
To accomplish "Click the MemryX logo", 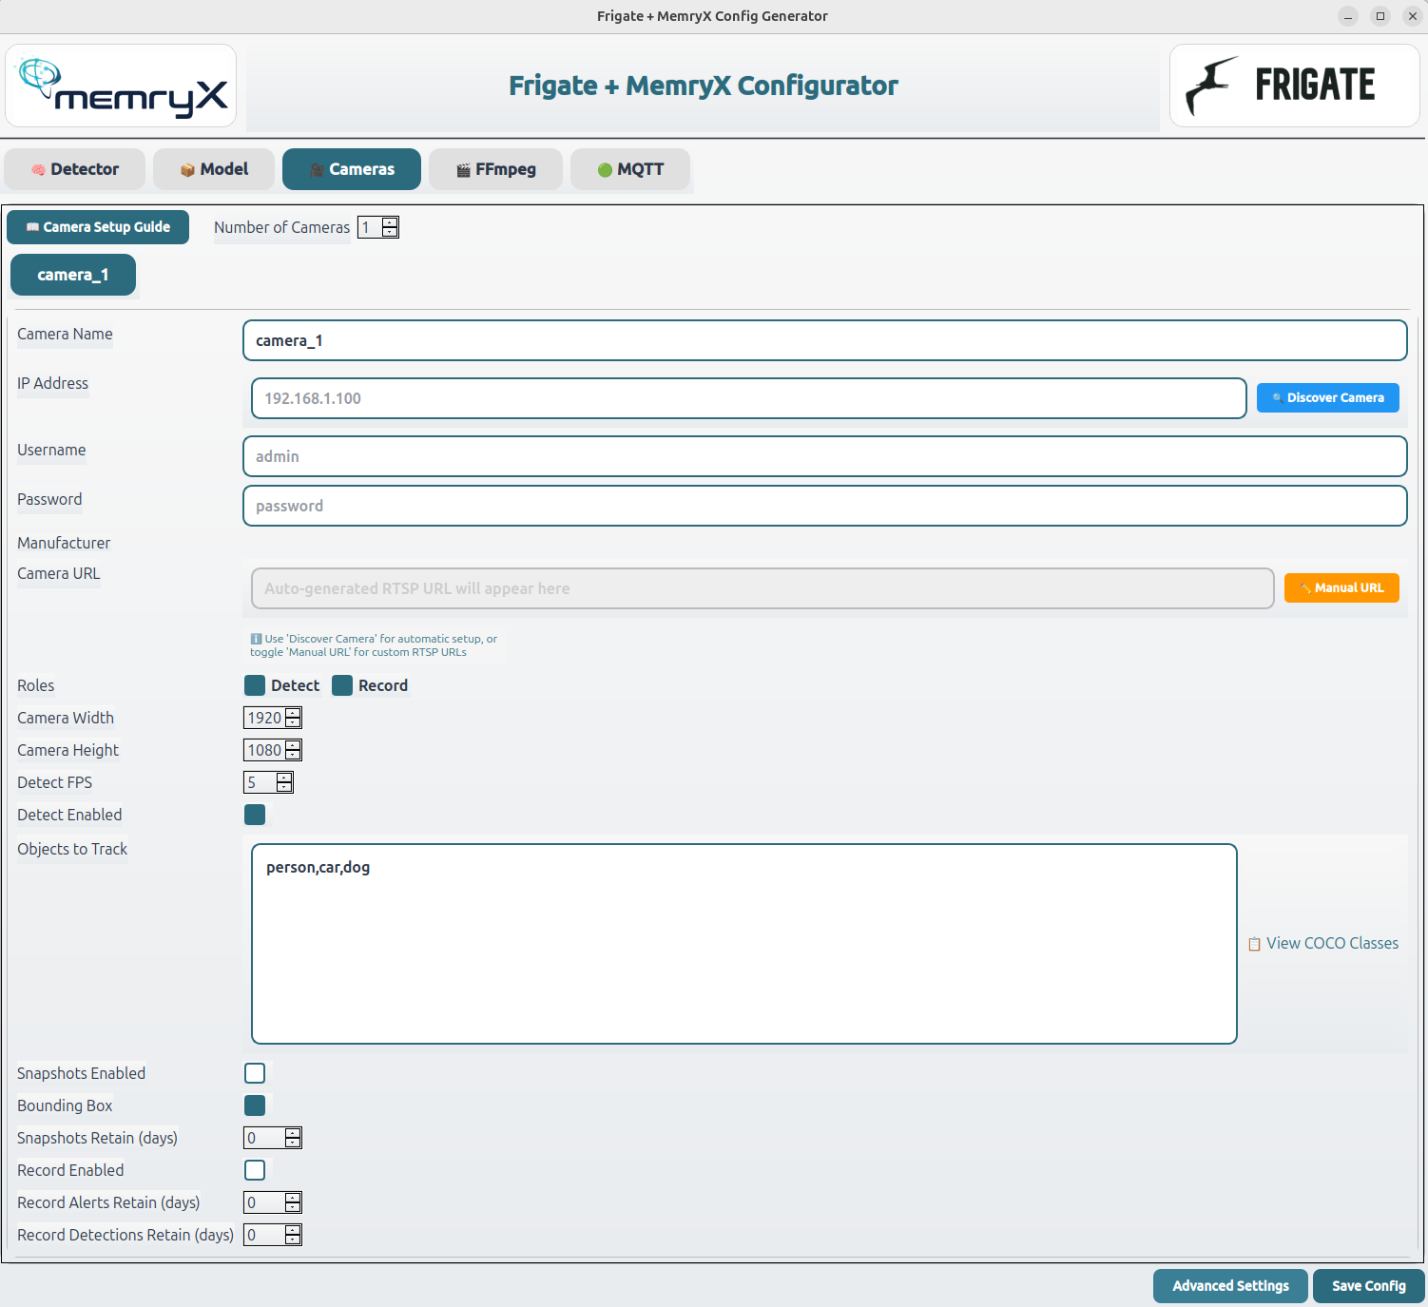I will (121, 86).
